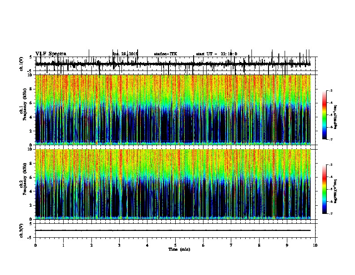Click the '0' tick on the time axis
The image size is (355, 275).
[x=35, y=245]
